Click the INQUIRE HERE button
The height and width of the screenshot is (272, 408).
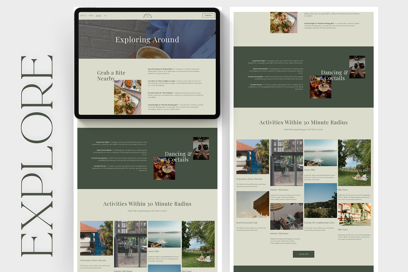303,254
